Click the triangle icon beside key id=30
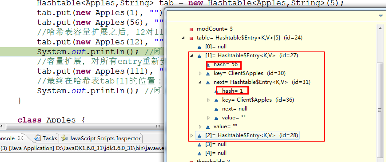This screenshot has height=162, width=386. pos(208,74)
